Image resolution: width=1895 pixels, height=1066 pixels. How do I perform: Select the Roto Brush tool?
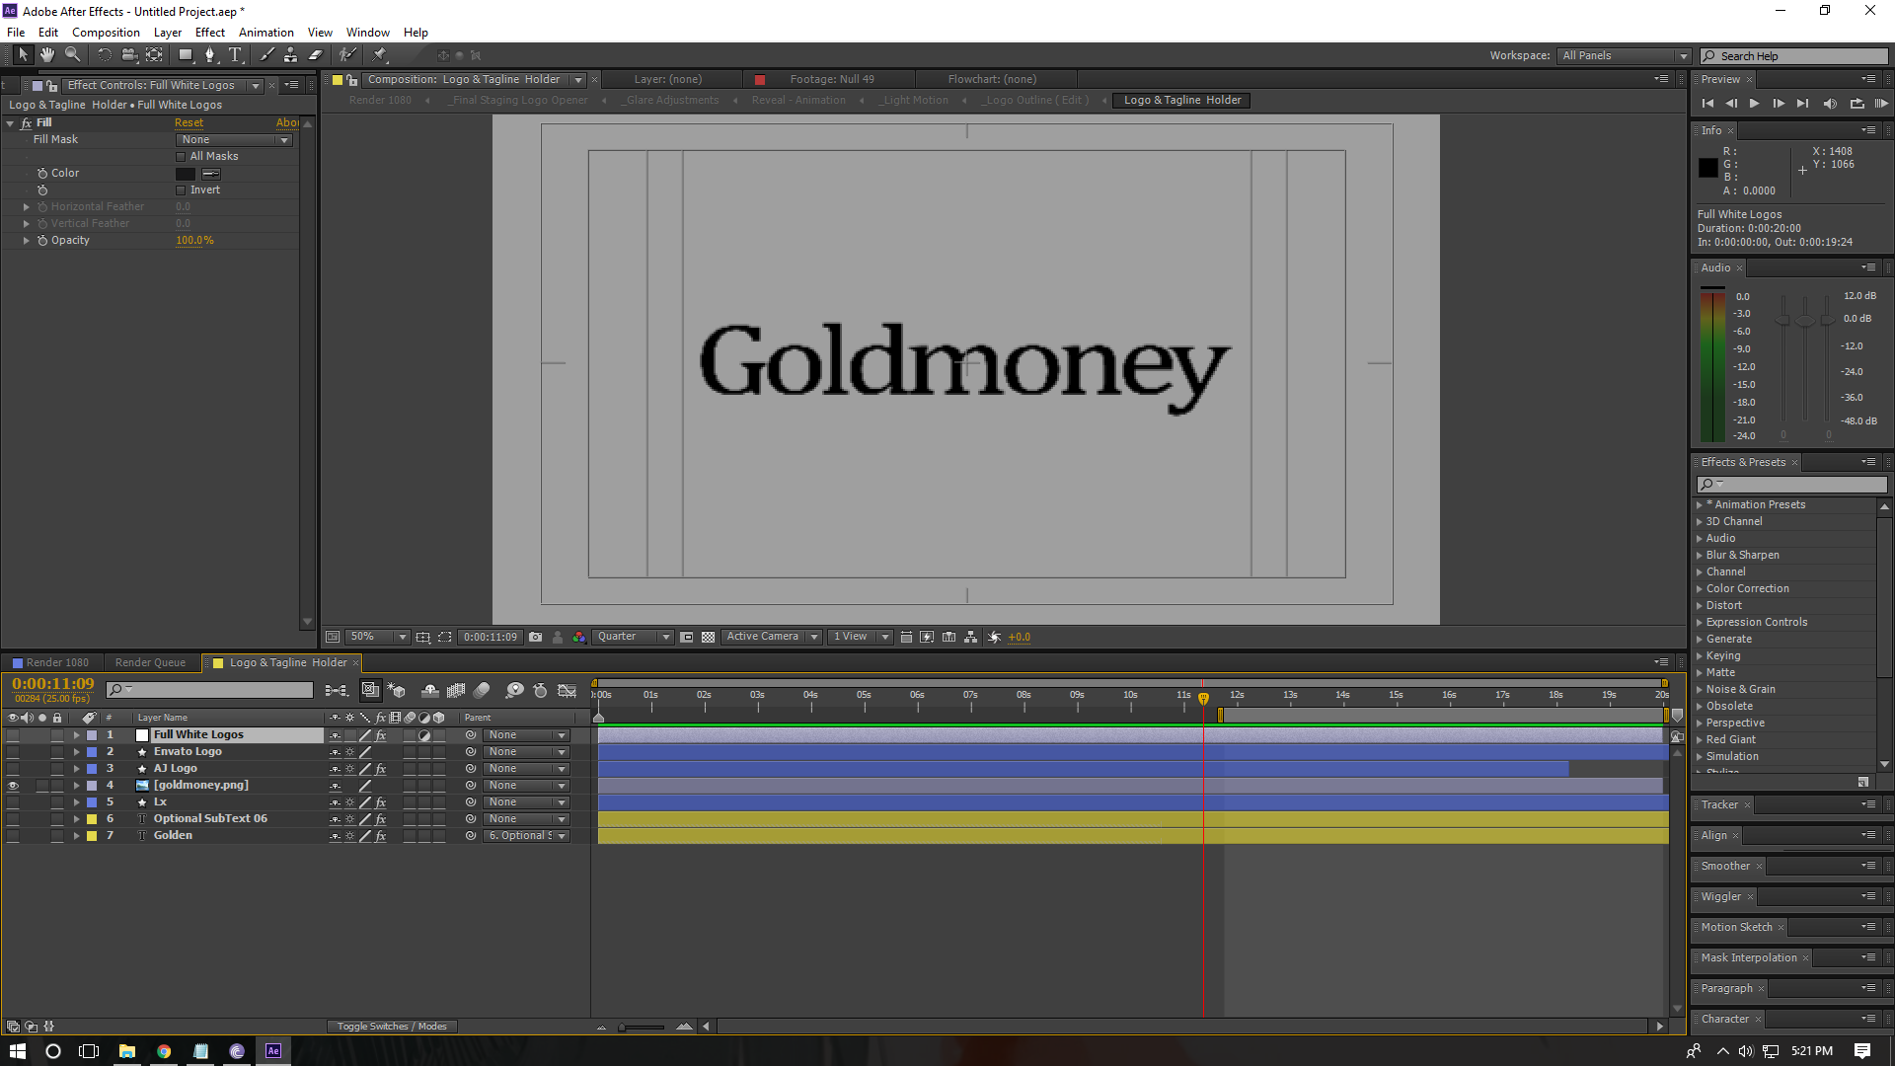point(347,55)
